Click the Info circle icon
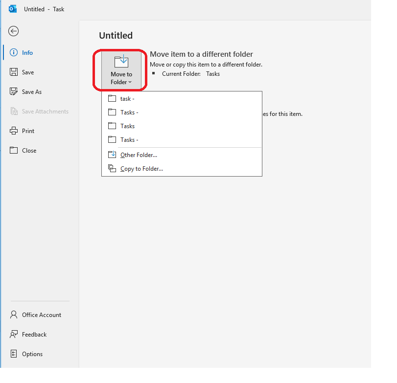Screen dimensions: 397x383 pos(14,52)
